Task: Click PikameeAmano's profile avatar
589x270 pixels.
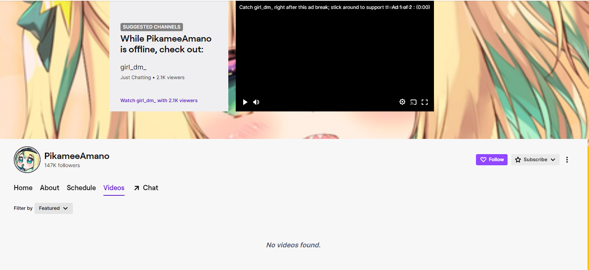Action: pos(27,160)
